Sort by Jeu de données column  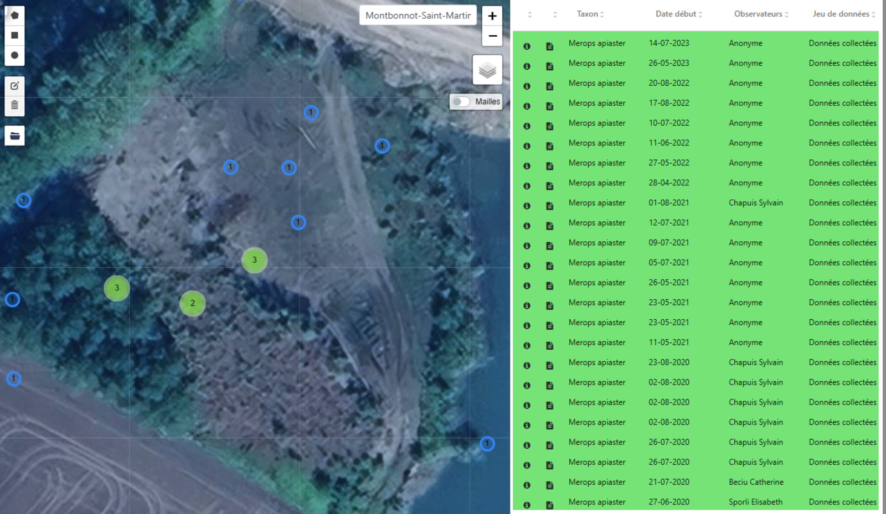click(x=843, y=14)
